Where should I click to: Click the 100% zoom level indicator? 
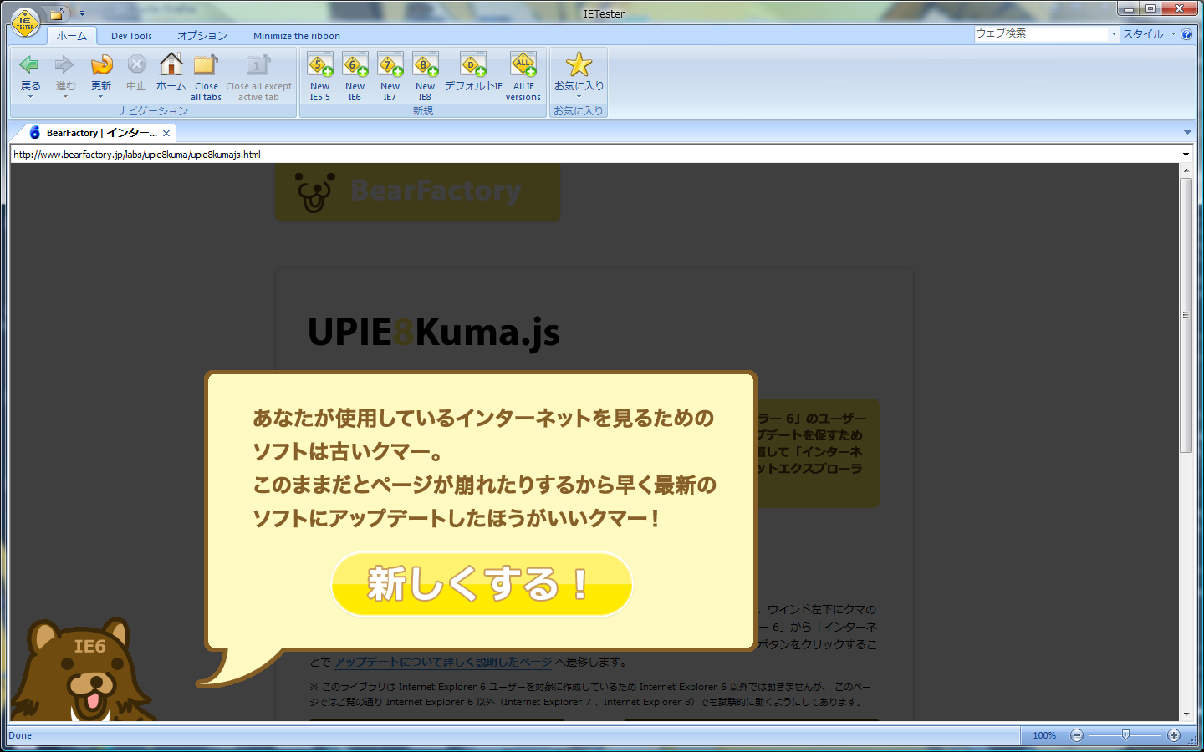click(x=1044, y=735)
